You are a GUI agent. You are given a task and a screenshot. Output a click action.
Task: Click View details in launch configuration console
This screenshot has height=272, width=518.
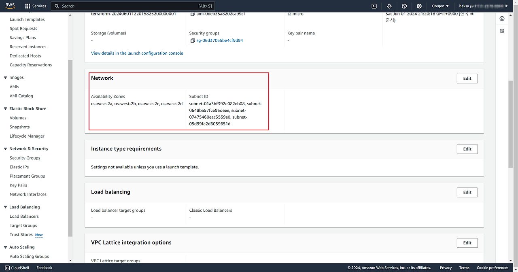point(137,53)
